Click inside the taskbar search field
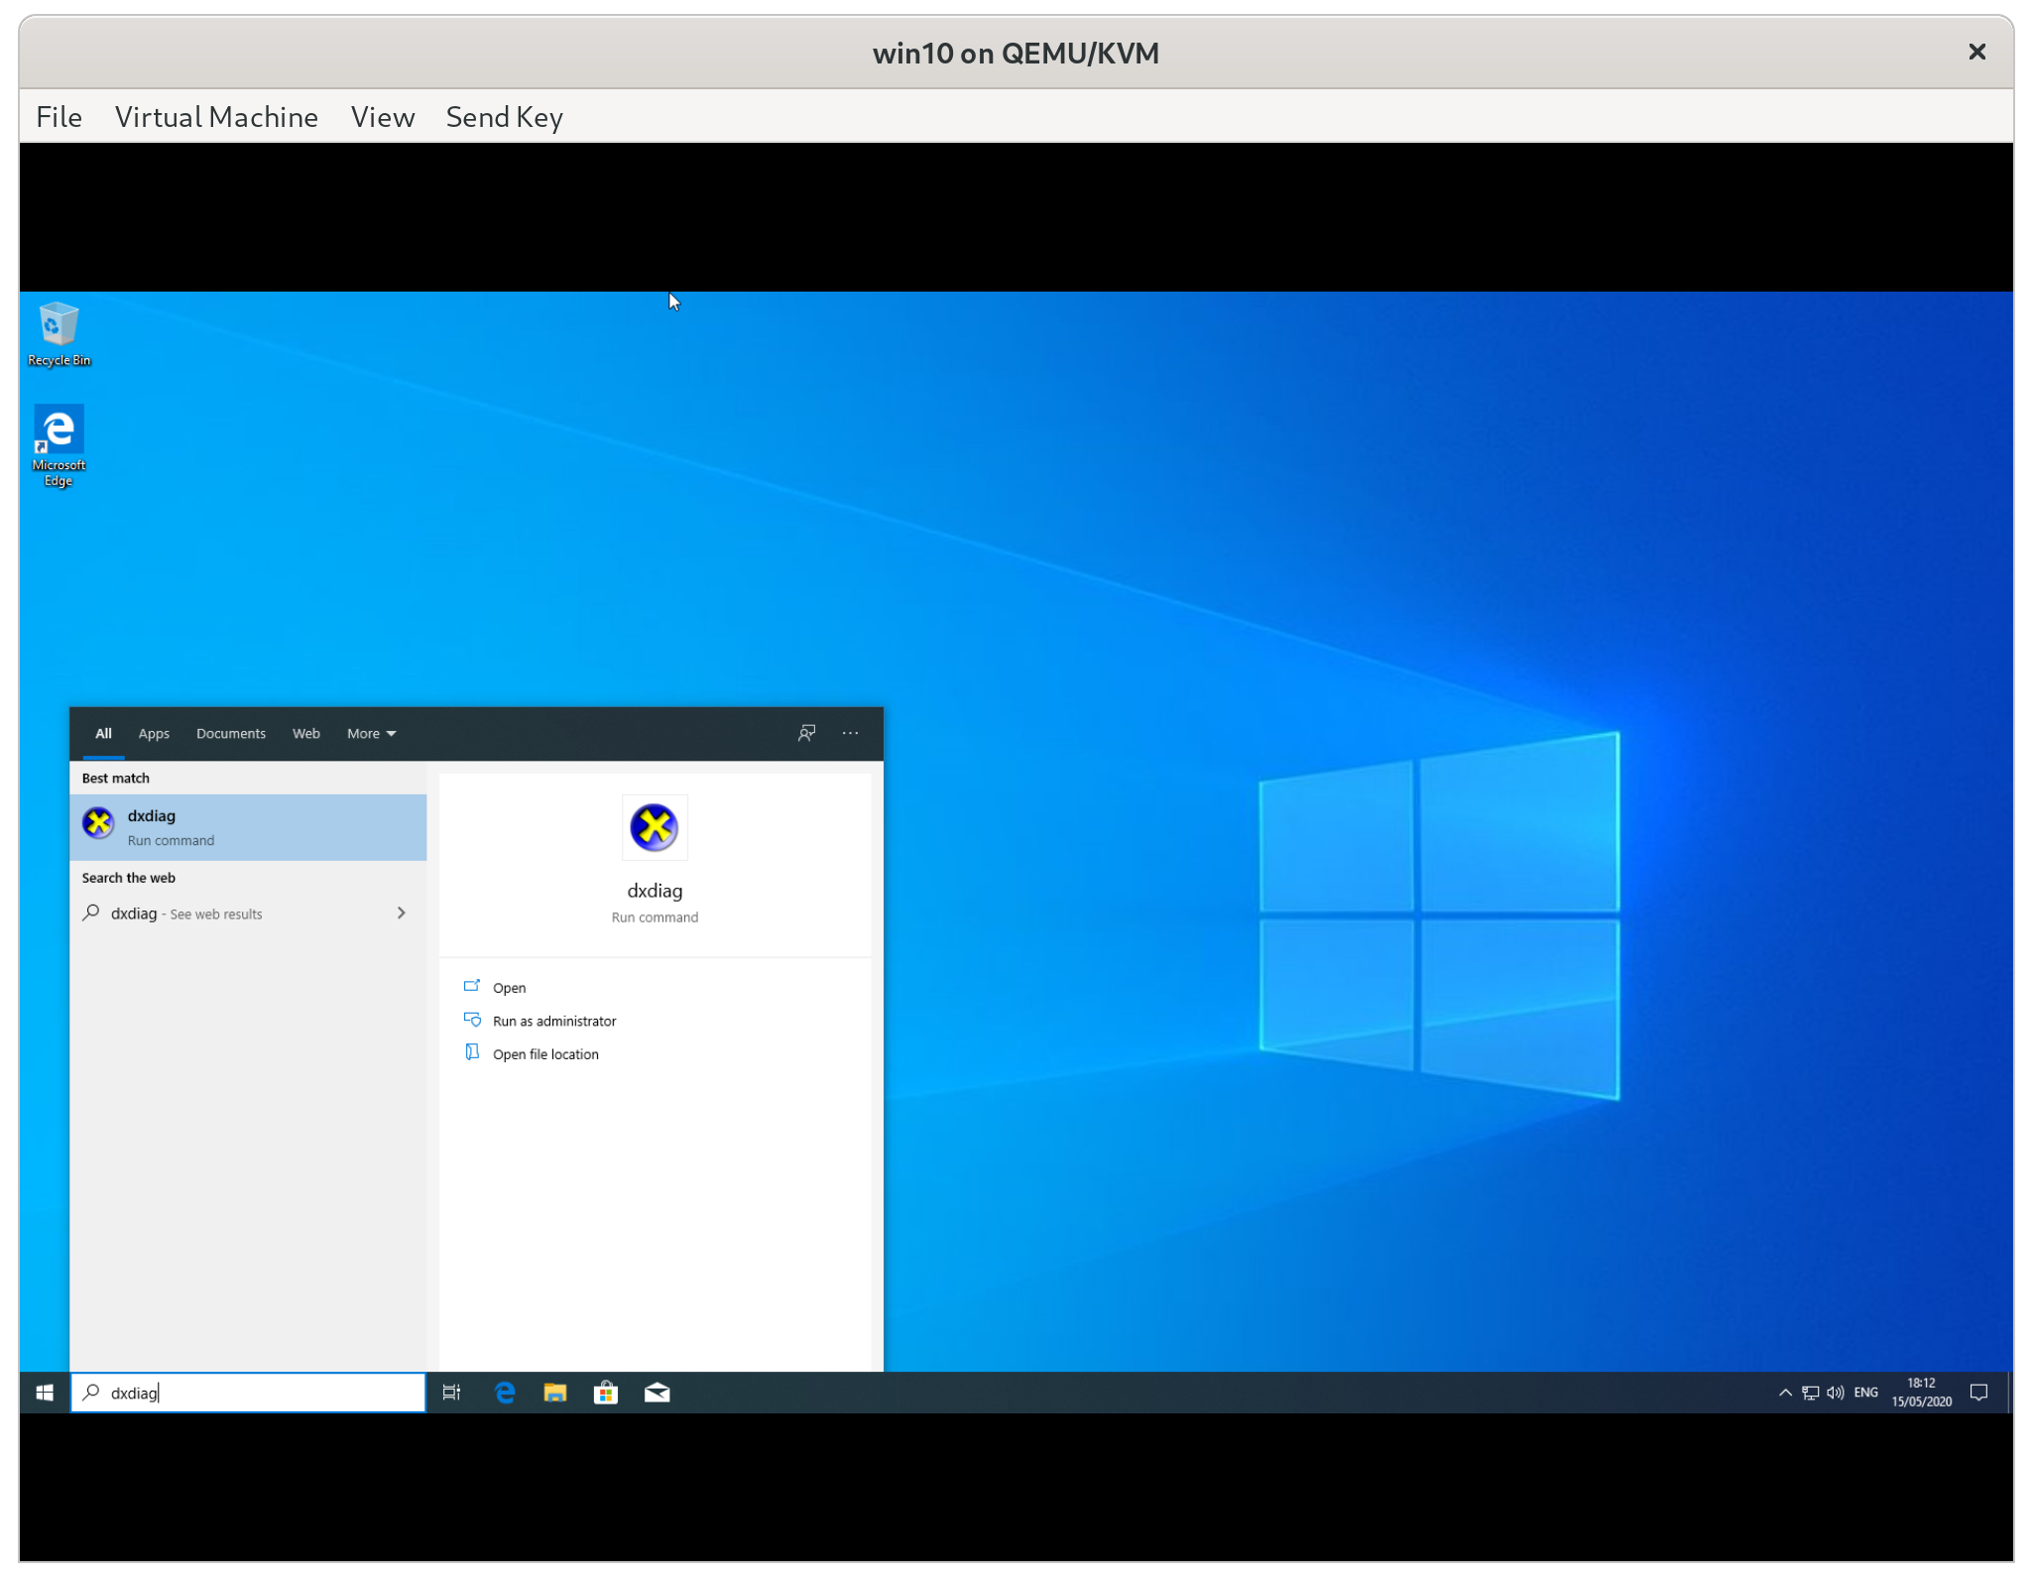This screenshot has height=1581, width=2033. point(248,1392)
